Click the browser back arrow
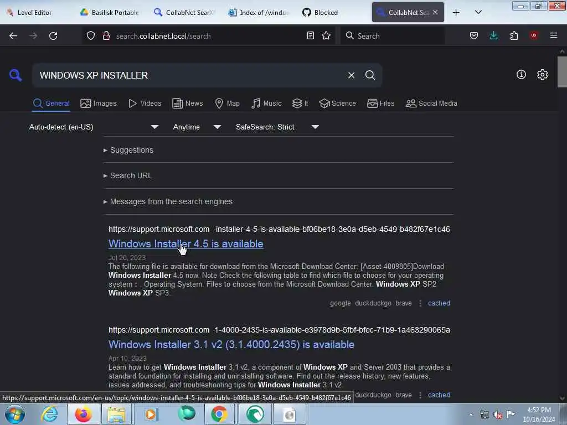 (13, 36)
